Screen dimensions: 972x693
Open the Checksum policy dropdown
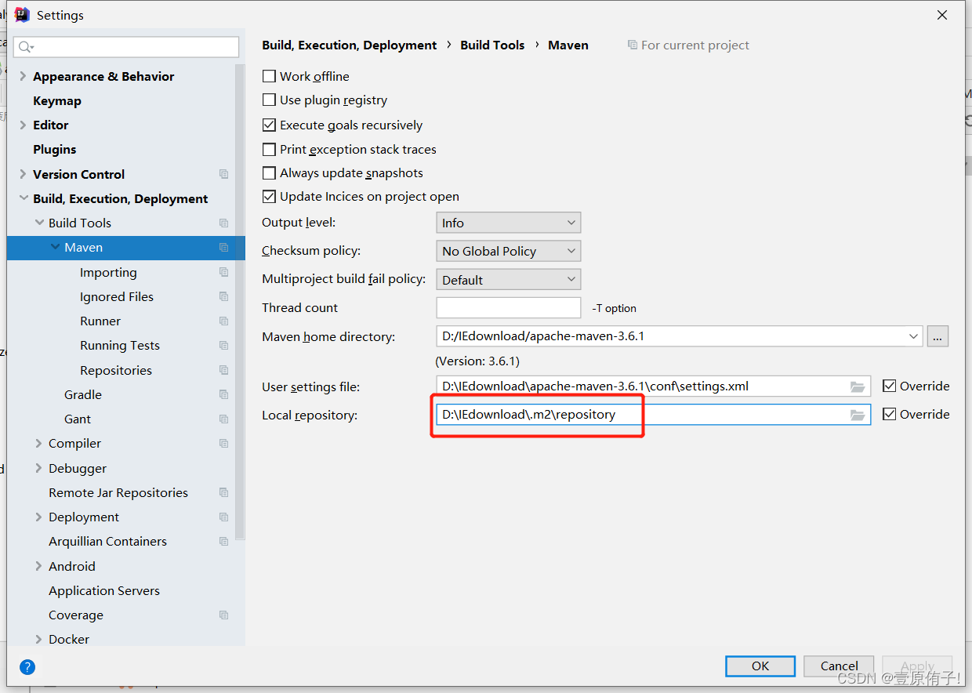click(x=508, y=251)
